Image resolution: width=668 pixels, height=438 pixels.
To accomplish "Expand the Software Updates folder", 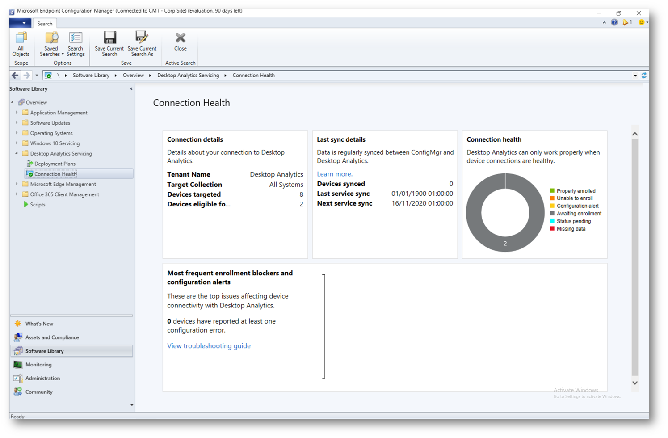I will tap(17, 123).
